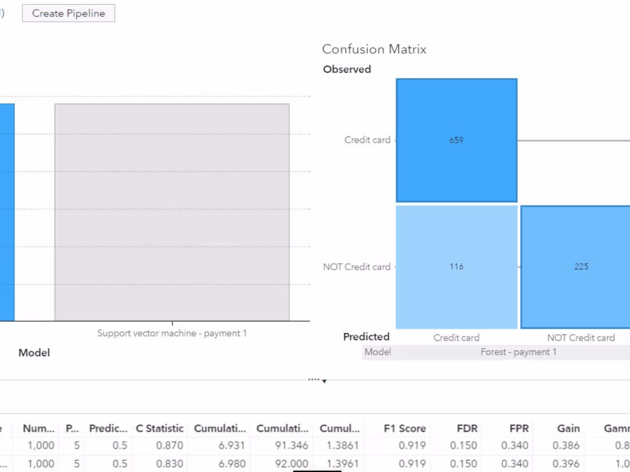Select the Support vector machine - payment 1 bar
The height and width of the screenshot is (472, 630).
(172, 212)
